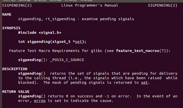Click the right SIGPENDING(2) header
The width and height of the screenshot is (183, 108).
point(163,5)
